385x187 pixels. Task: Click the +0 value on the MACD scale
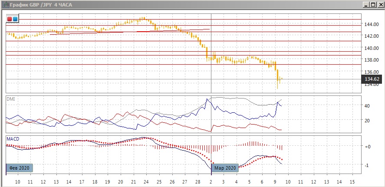tap(368, 147)
